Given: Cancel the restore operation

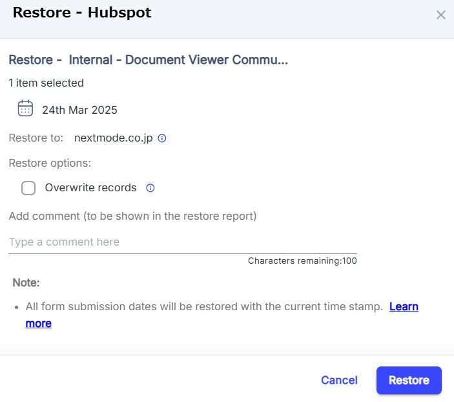Looking at the screenshot, I should click(339, 380).
